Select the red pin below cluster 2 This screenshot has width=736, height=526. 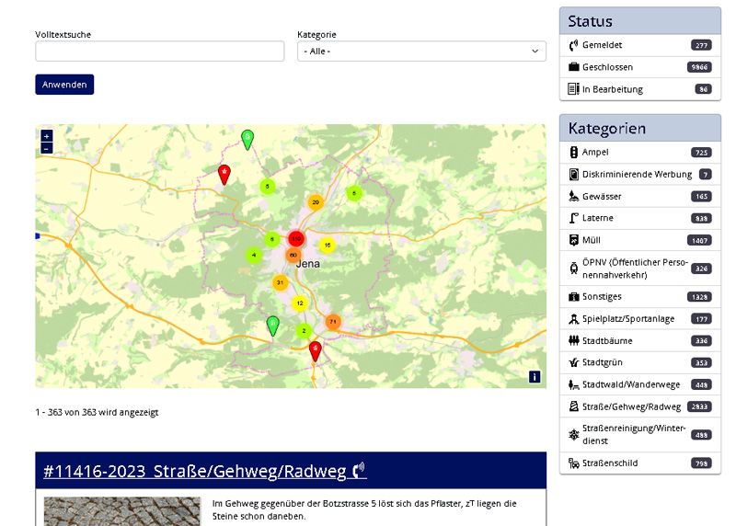315,350
